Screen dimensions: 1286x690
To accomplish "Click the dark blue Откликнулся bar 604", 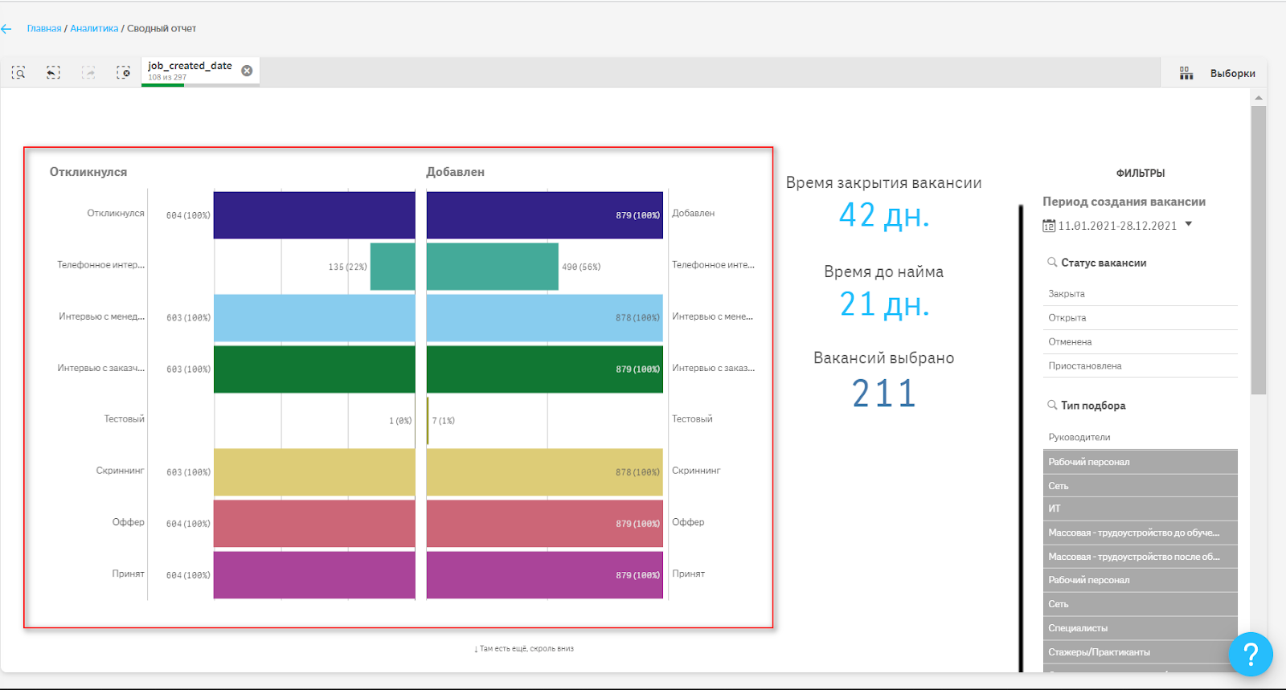I will [314, 215].
